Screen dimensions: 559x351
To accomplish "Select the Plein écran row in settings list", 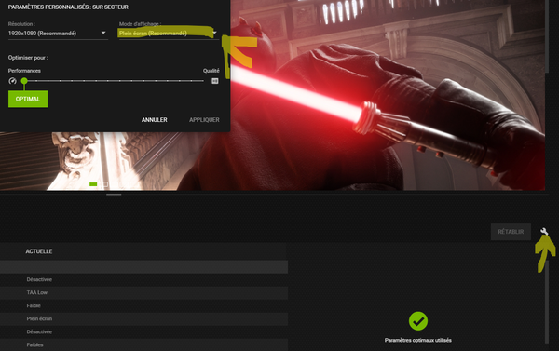I will (143, 318).
